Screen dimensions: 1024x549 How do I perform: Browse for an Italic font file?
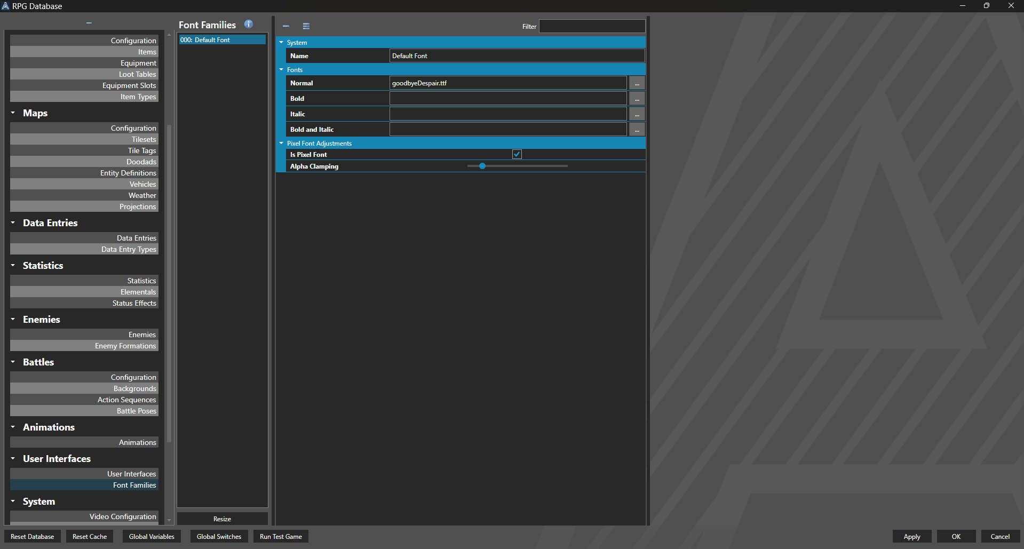point(636,114)
